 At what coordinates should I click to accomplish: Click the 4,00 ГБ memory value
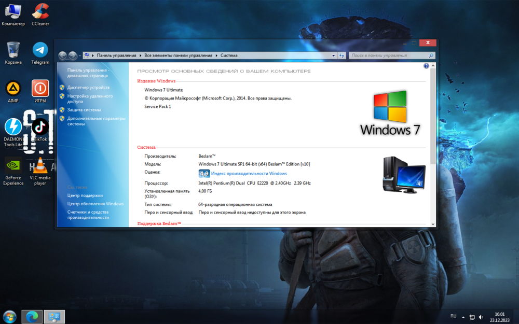click(205, 191)
